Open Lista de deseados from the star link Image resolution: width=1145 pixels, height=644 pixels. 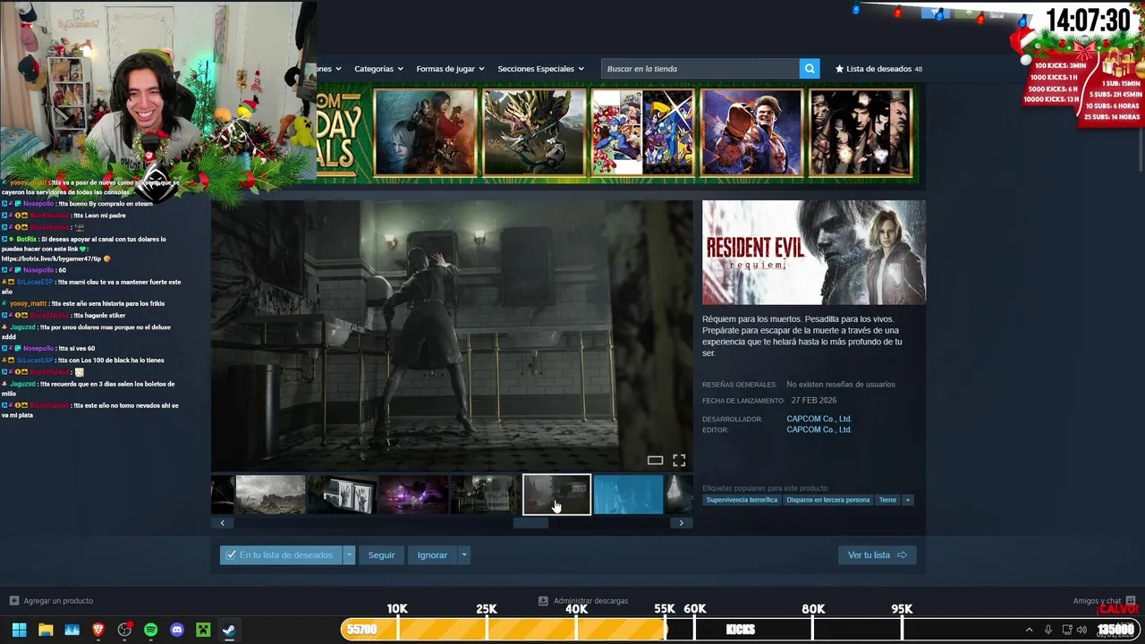[x=878, y=69]
